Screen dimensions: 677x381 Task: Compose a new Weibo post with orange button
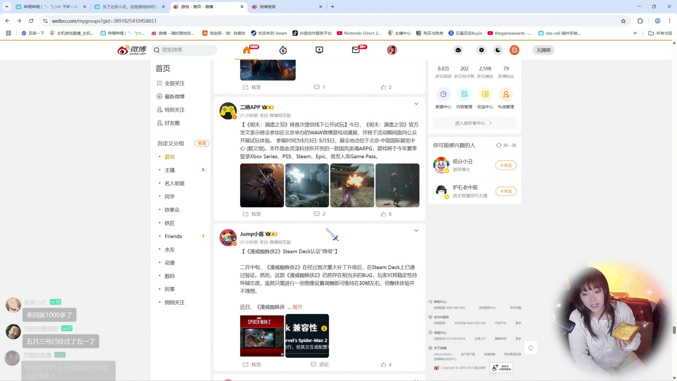[514, 50]
